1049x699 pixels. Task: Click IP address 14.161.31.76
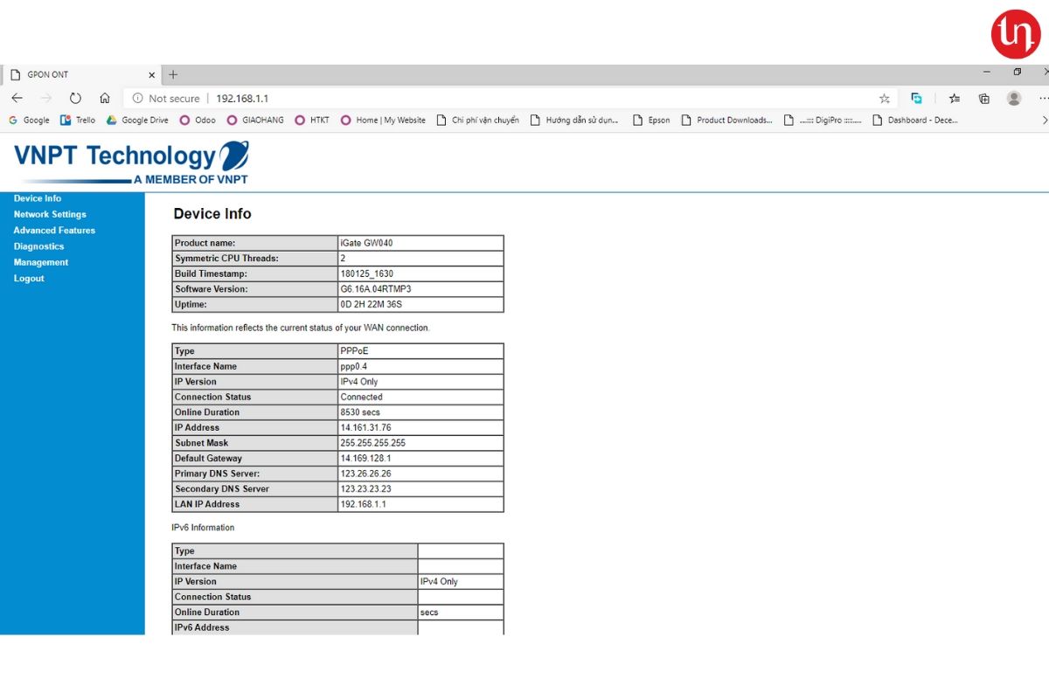[x=365, y=427]
